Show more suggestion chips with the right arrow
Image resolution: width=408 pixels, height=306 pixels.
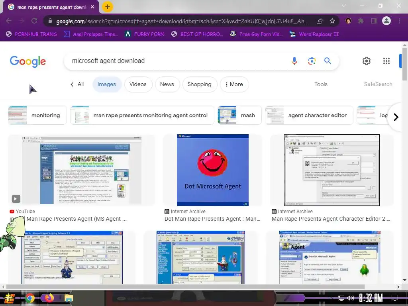click(x=396, y=117)
